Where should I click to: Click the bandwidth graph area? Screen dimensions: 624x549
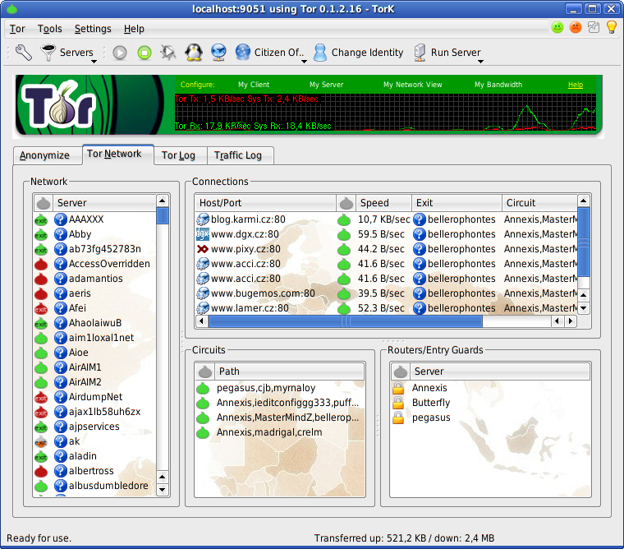385,112
